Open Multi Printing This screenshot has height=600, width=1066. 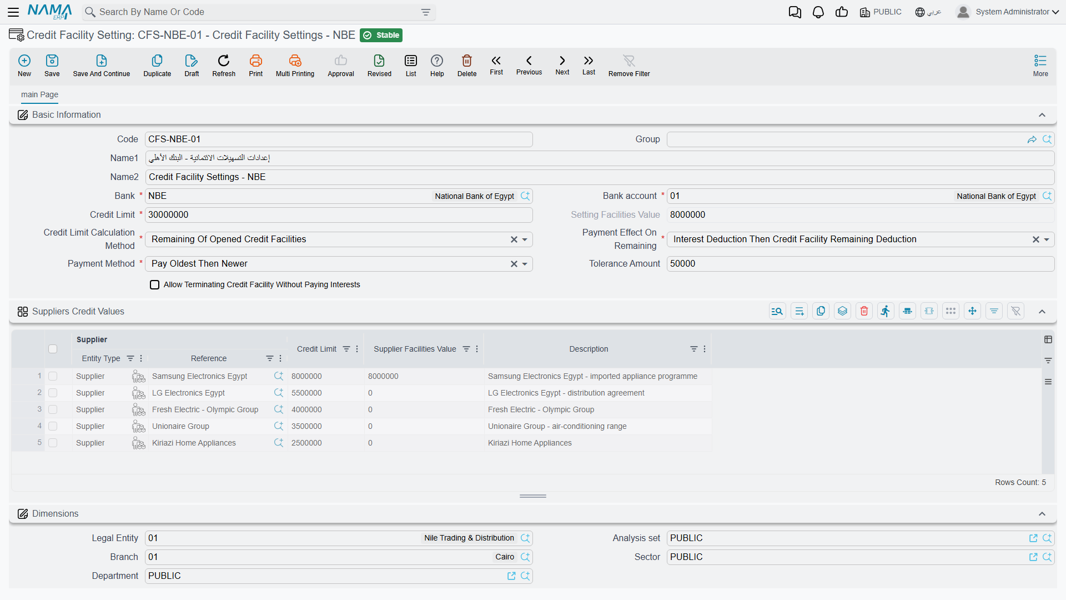pyautogui.click(x=295, y=66)
